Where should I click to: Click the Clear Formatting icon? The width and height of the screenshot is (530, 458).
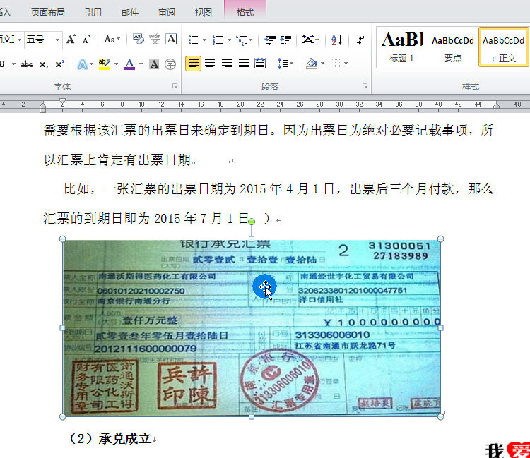(139, 40)
